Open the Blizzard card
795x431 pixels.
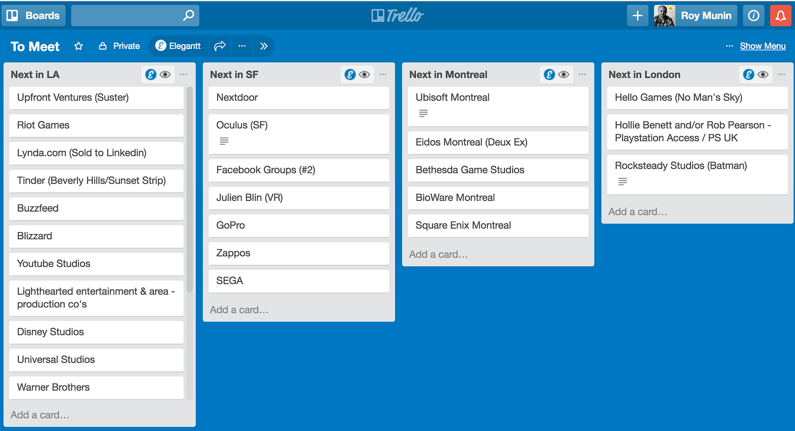pyautogui.click(x=96, y=237)
